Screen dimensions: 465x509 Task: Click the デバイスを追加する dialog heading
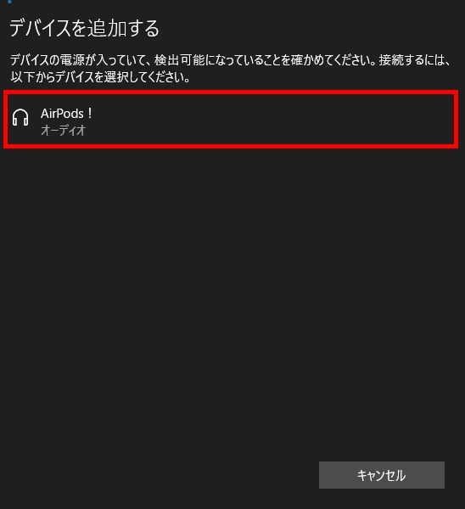84,28
